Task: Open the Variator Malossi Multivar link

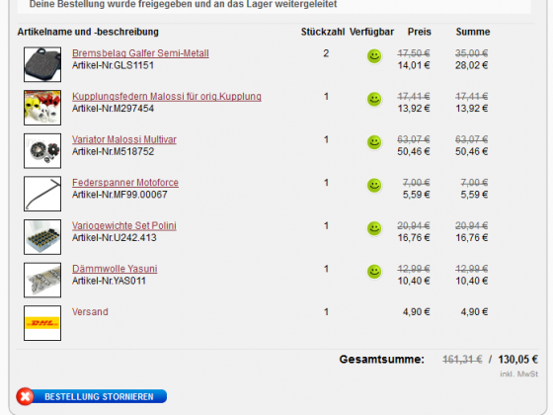Action: point(124,139)
